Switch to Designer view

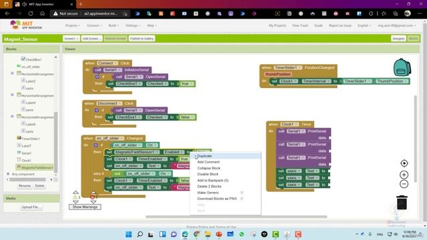pos(398,39)
